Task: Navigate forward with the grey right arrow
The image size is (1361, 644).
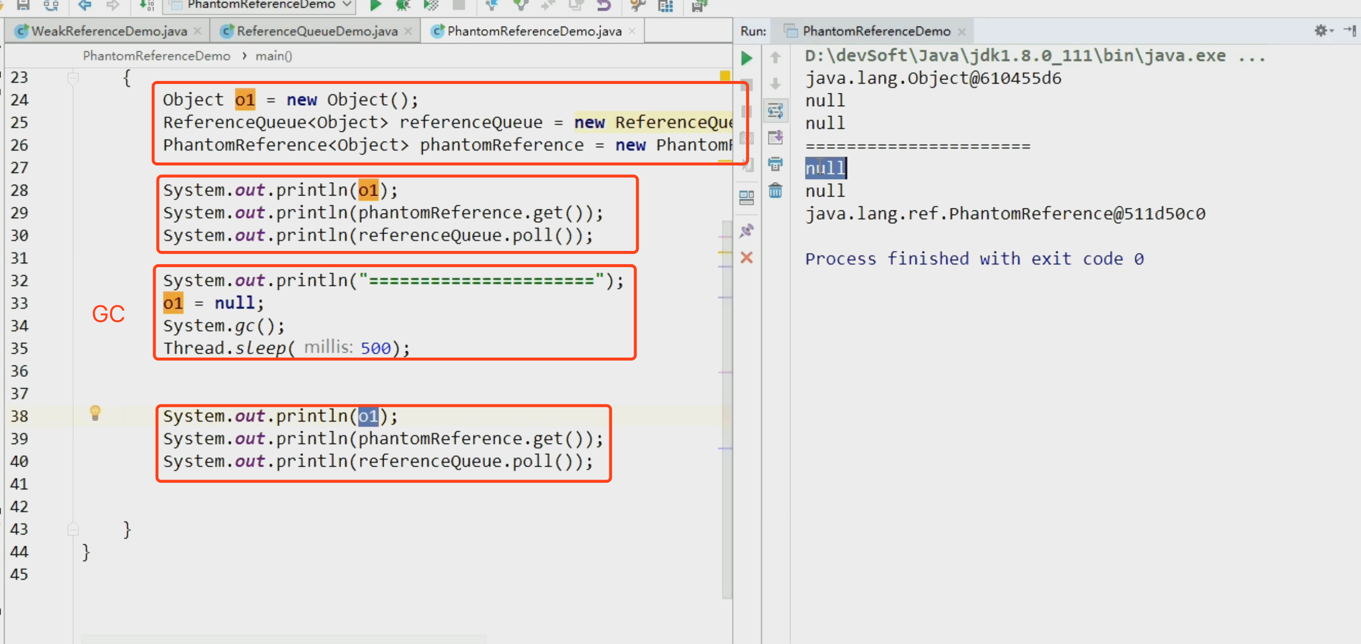Action: click(x=112, y=5)
